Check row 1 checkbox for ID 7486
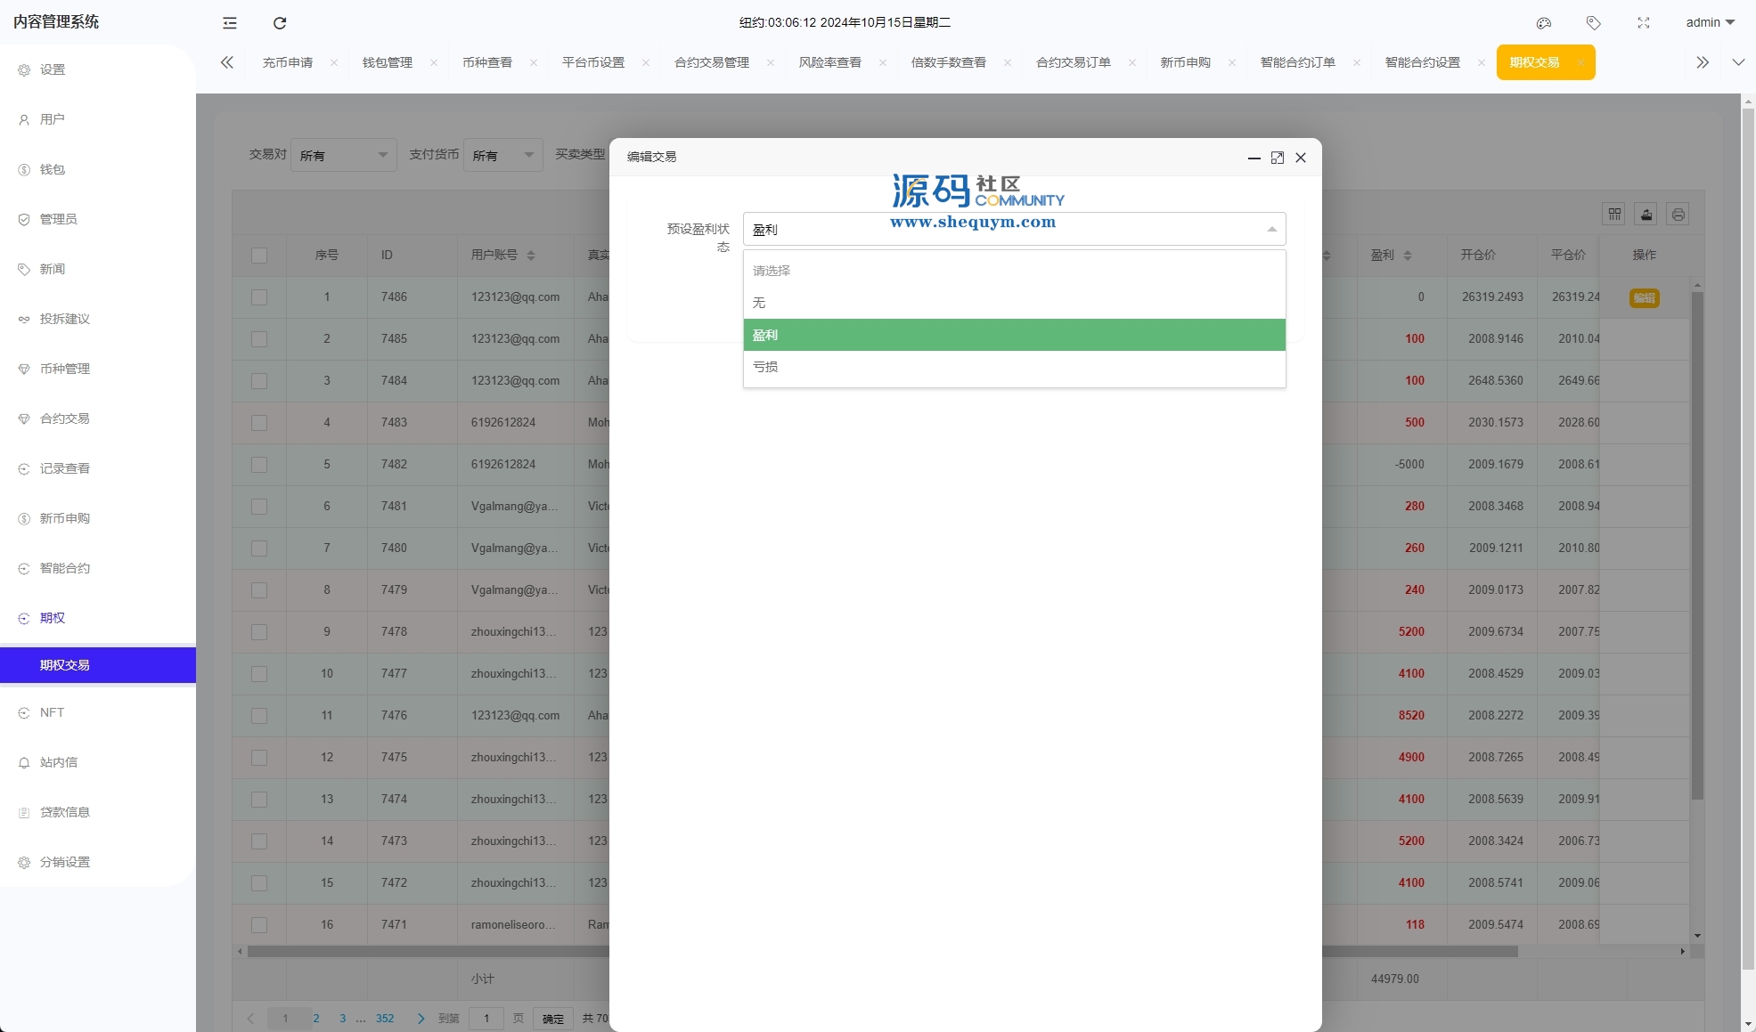 pyautogui.click(x=259, y=297)
